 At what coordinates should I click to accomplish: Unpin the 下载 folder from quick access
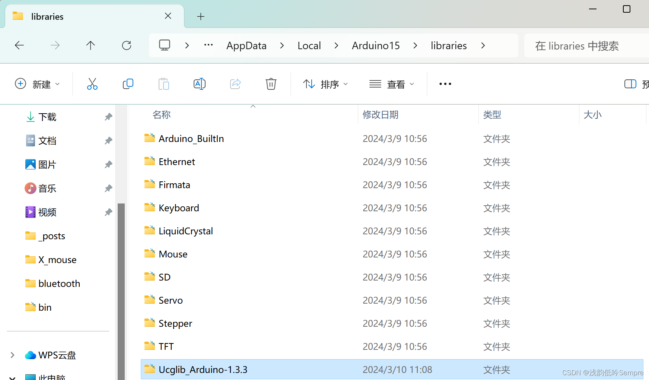(x=108, y=117)
